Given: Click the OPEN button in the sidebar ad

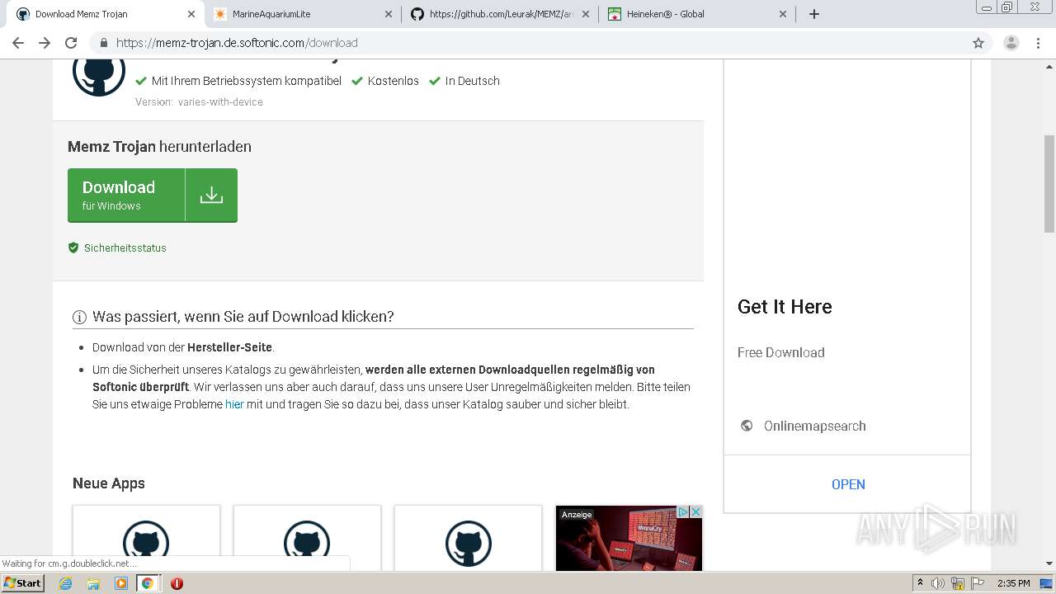Looking at the screenshot, I should click(848, 484).
